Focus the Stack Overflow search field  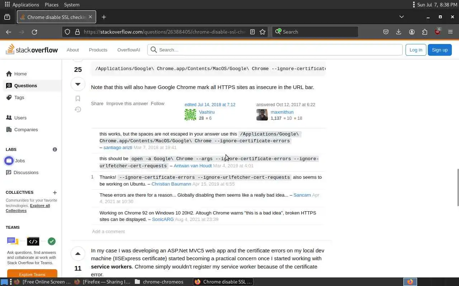(275, 50)
